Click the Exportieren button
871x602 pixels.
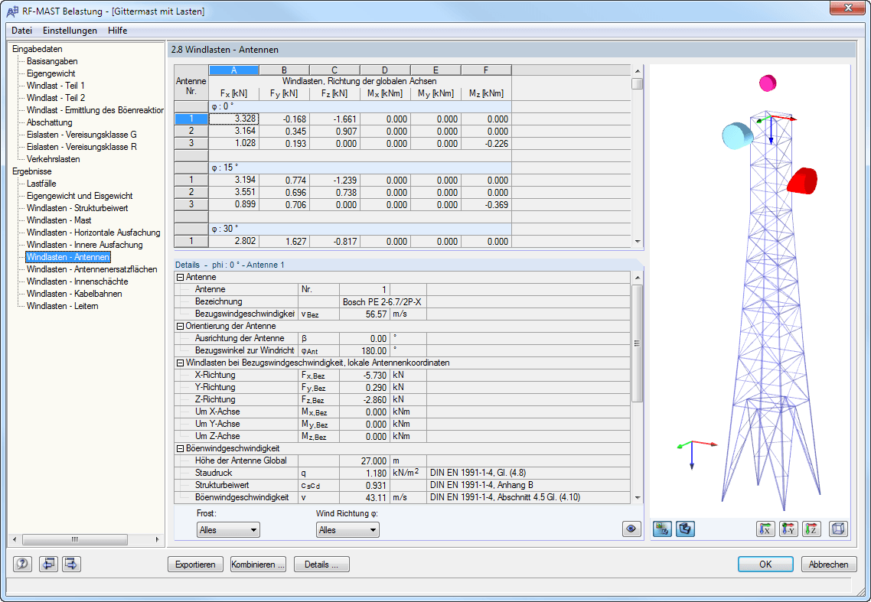click(x=195, y=565)
